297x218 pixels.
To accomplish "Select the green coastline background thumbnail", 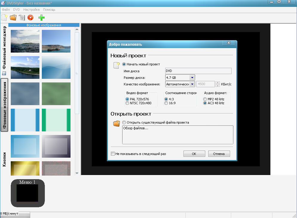I will 25,67.
